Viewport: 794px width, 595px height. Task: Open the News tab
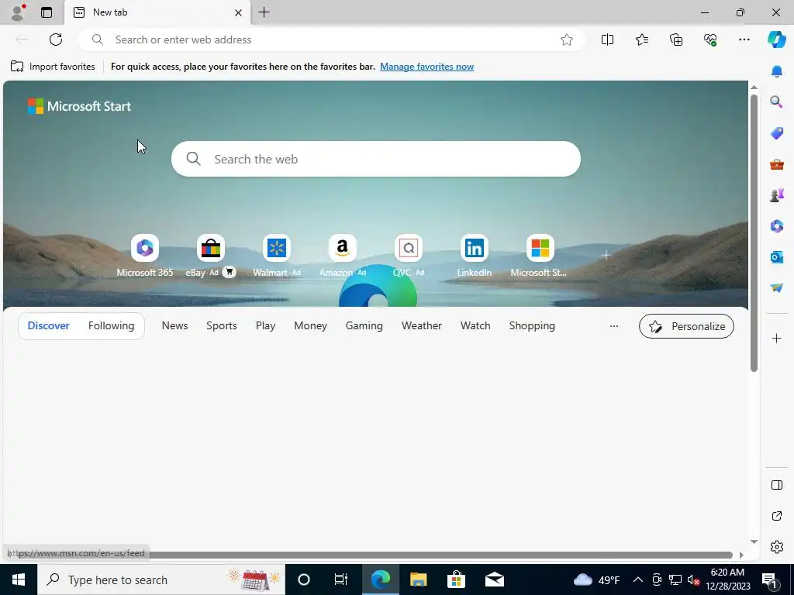click(x=174, y=326)
